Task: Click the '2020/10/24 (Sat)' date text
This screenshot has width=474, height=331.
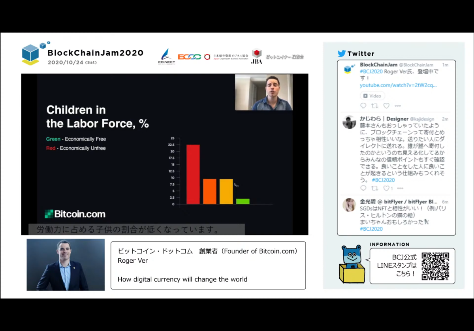Action: [x=72, y=62]
